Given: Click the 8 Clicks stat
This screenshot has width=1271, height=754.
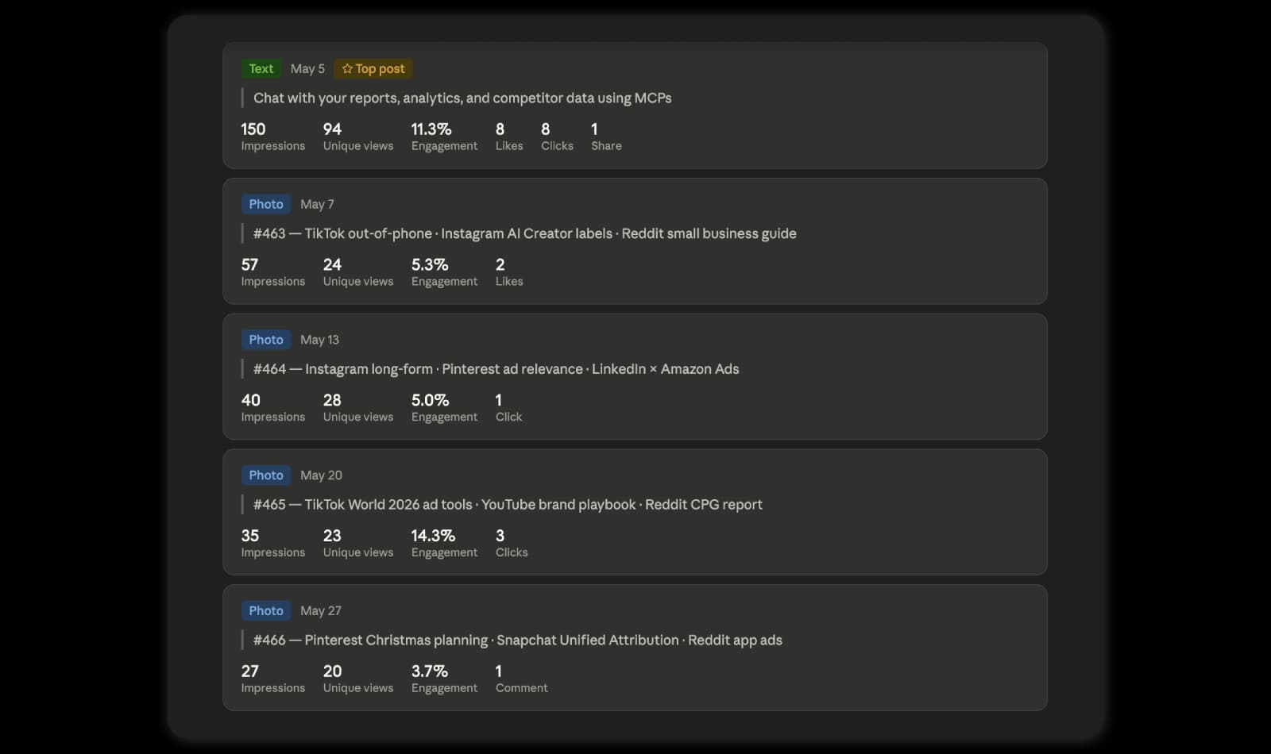Looking at the screenshot, I should pos(557,137).
